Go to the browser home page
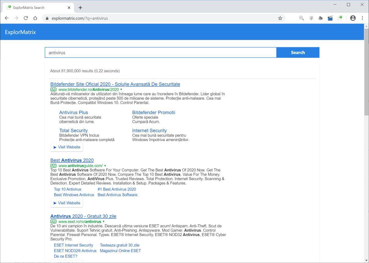 coord(35,18)
